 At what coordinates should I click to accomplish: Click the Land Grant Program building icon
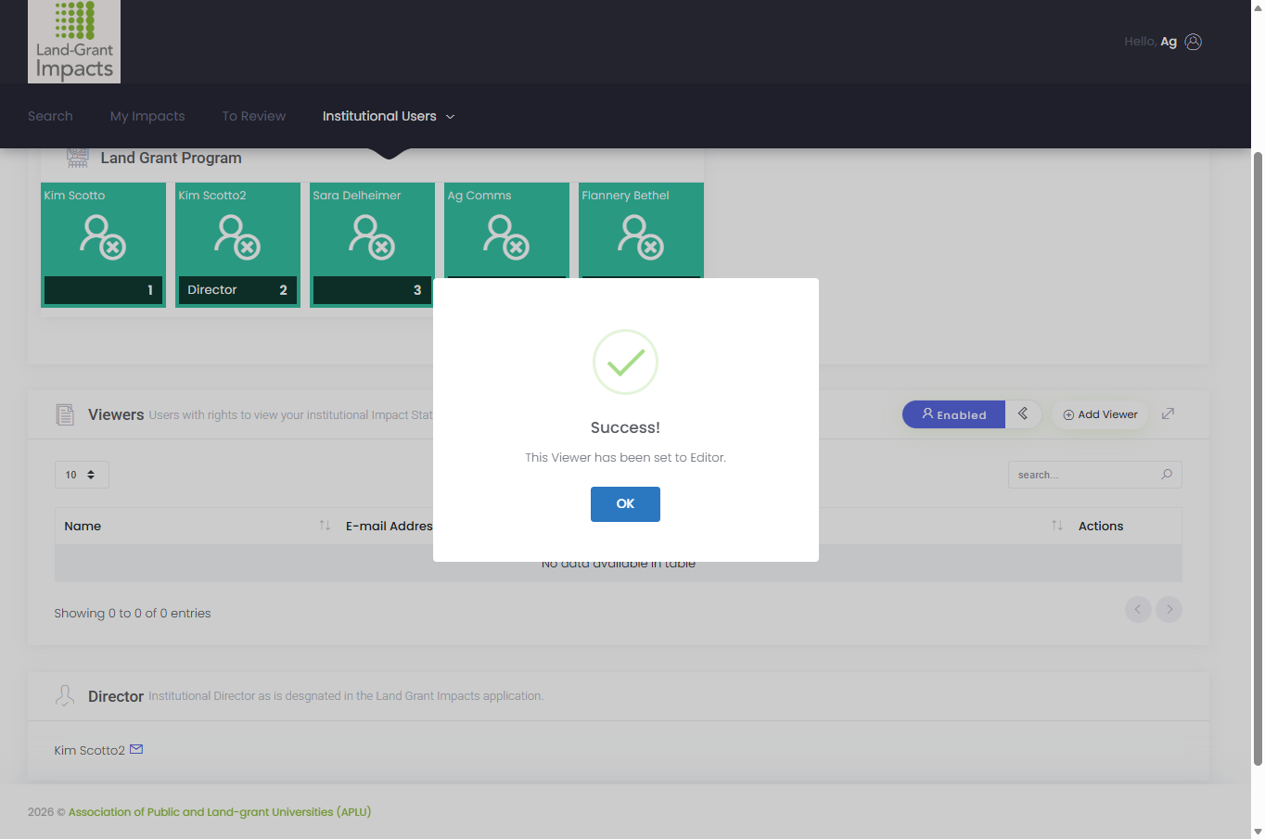click(78, 158)
